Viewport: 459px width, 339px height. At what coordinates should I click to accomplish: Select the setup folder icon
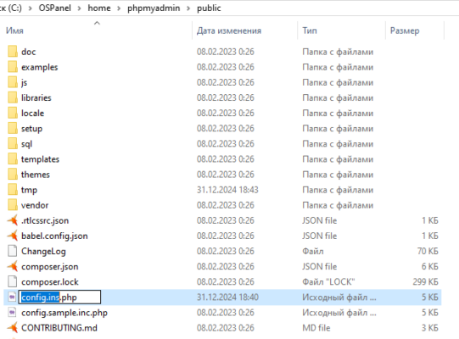(x=13, y=129)
